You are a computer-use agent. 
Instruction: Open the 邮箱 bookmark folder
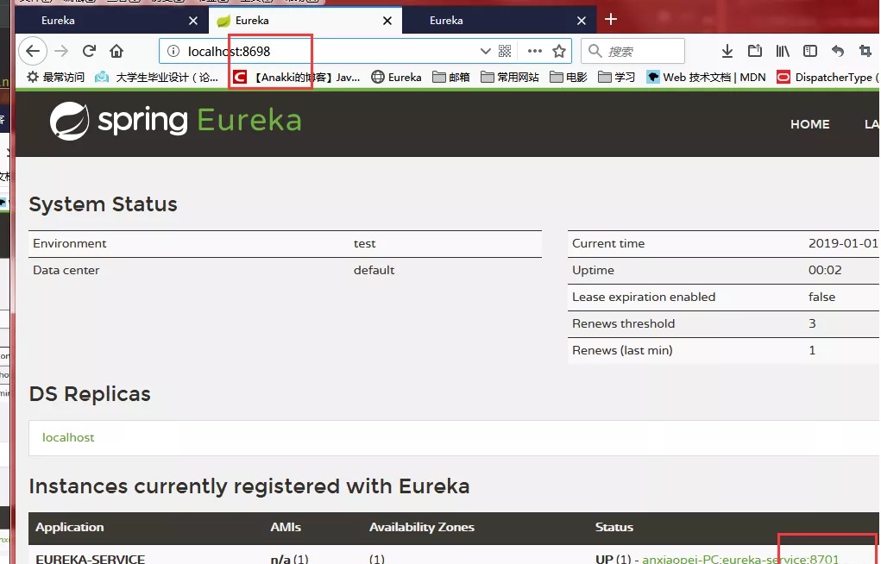(x=451, y=77)
